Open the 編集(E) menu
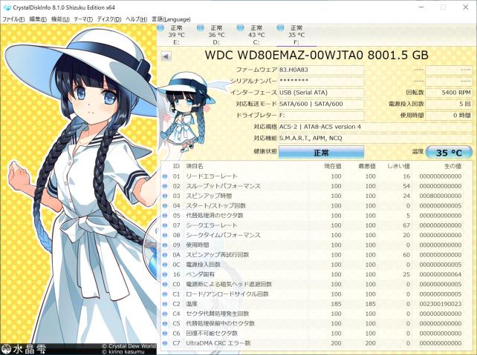477x355 pixels. tap(38, 19)
